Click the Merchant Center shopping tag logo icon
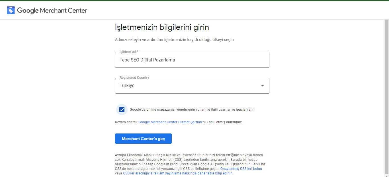Viewport: 389px width, 177px height. pos(11,11)
